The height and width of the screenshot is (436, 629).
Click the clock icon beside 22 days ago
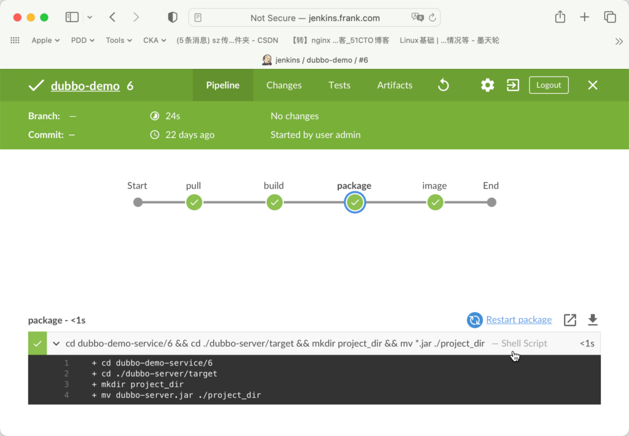pyautogui.click(x=154, y=134)
